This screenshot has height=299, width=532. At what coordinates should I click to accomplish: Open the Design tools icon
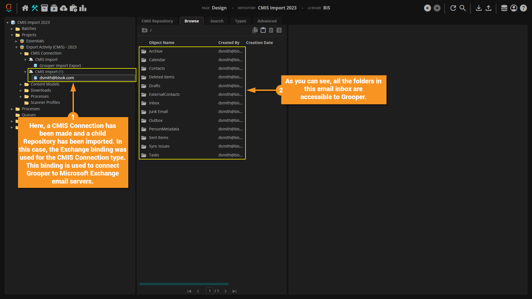(x=35, y=8)
